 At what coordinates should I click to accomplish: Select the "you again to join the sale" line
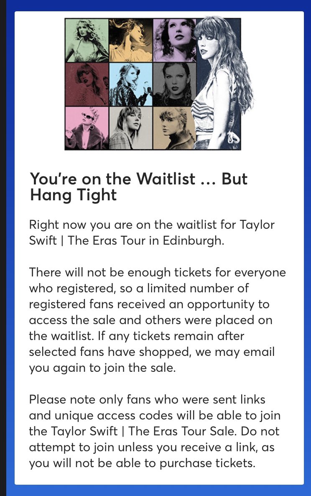pyautogui.click(x=102, y=368)
